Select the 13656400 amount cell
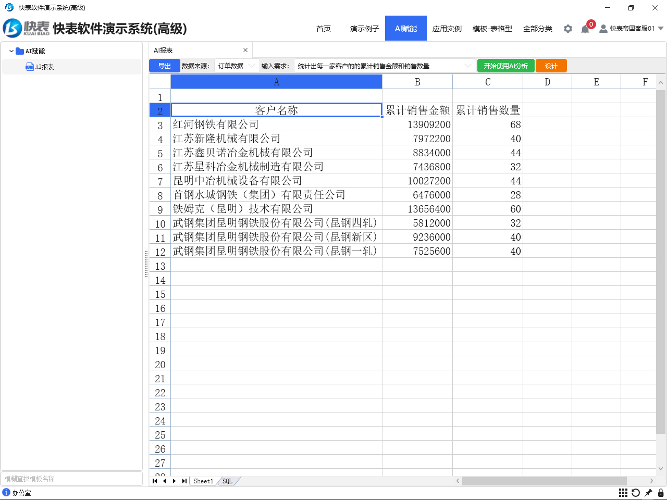Image resolution: width=667 pixels, height=500 pixels. coord(417,209)
